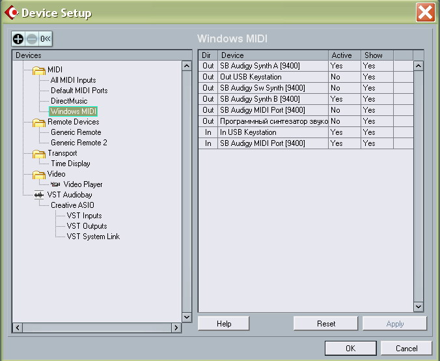Click Devices tree scroll left arrow
440x361 pixels.
coord(18,328)
